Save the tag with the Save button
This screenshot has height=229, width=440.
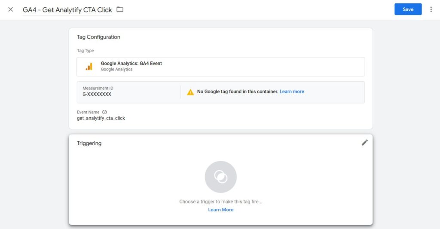[408, 9]
